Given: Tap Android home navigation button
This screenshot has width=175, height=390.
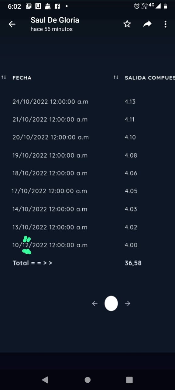Looking at the screenshot, I should pyautogui.click(x=87, y=380).
